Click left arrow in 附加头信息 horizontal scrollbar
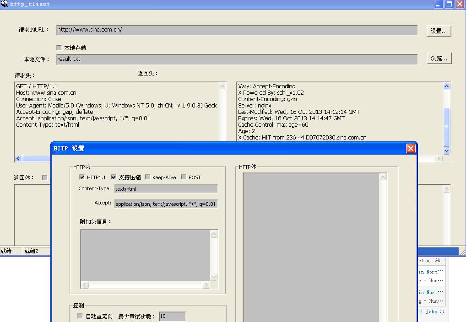 click(x=85, y=285)
